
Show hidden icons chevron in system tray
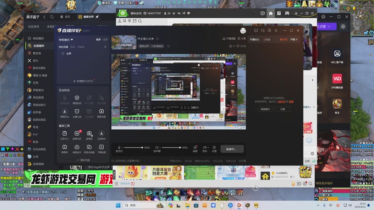tap(318, 205)
